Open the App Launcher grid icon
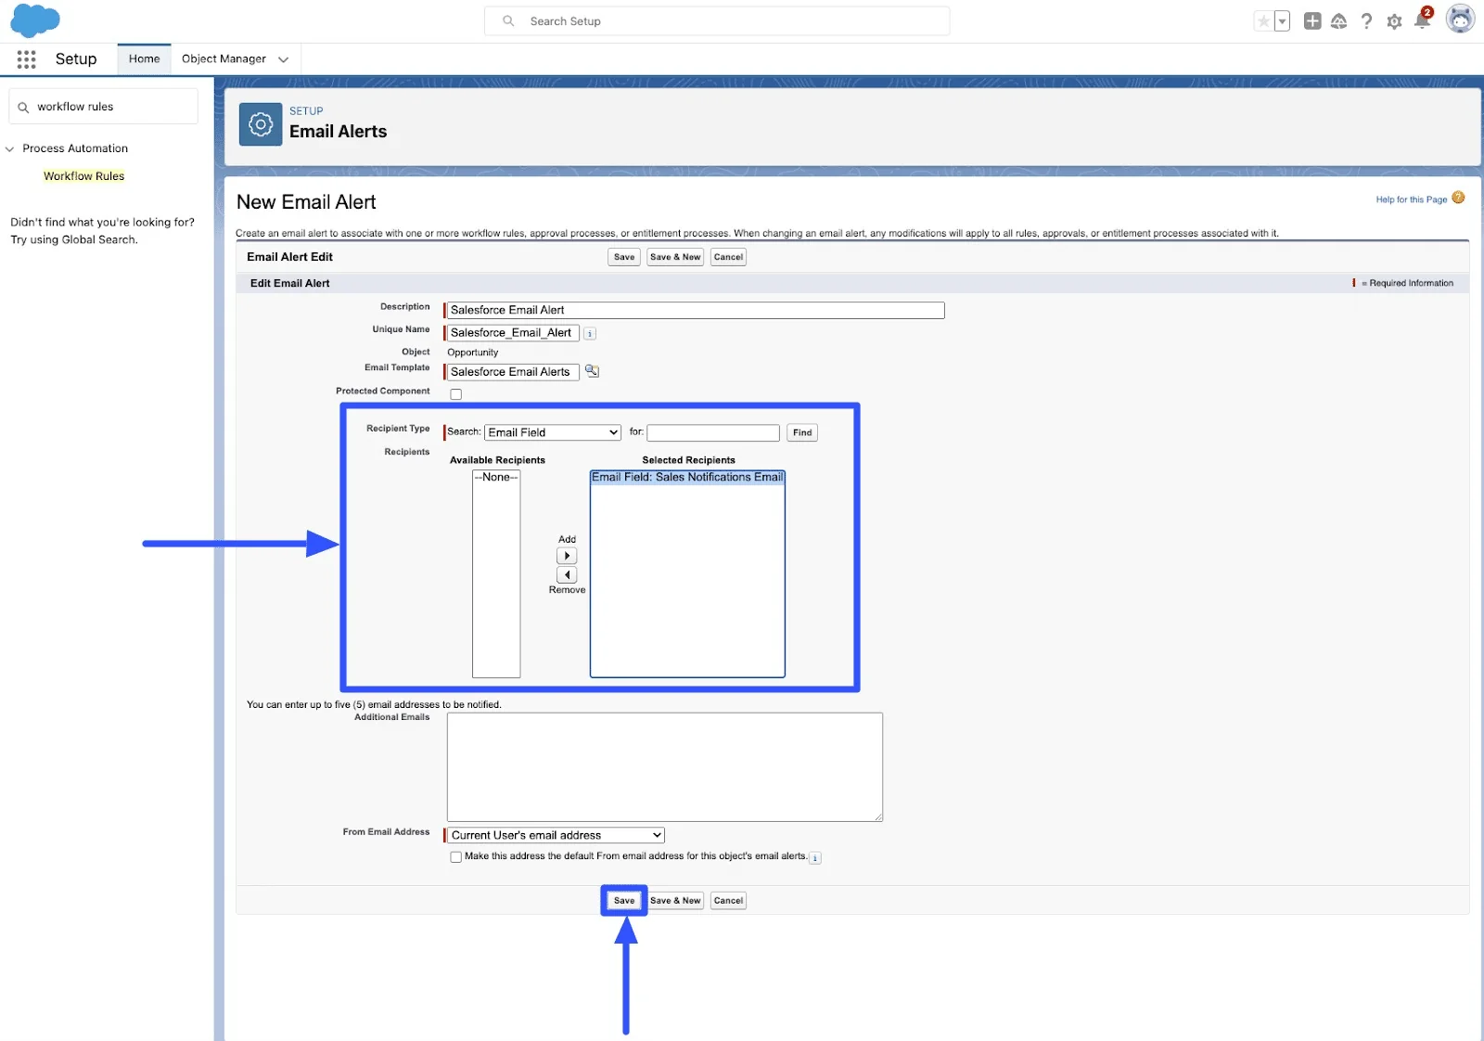1484x1041 pixels. 26,59
